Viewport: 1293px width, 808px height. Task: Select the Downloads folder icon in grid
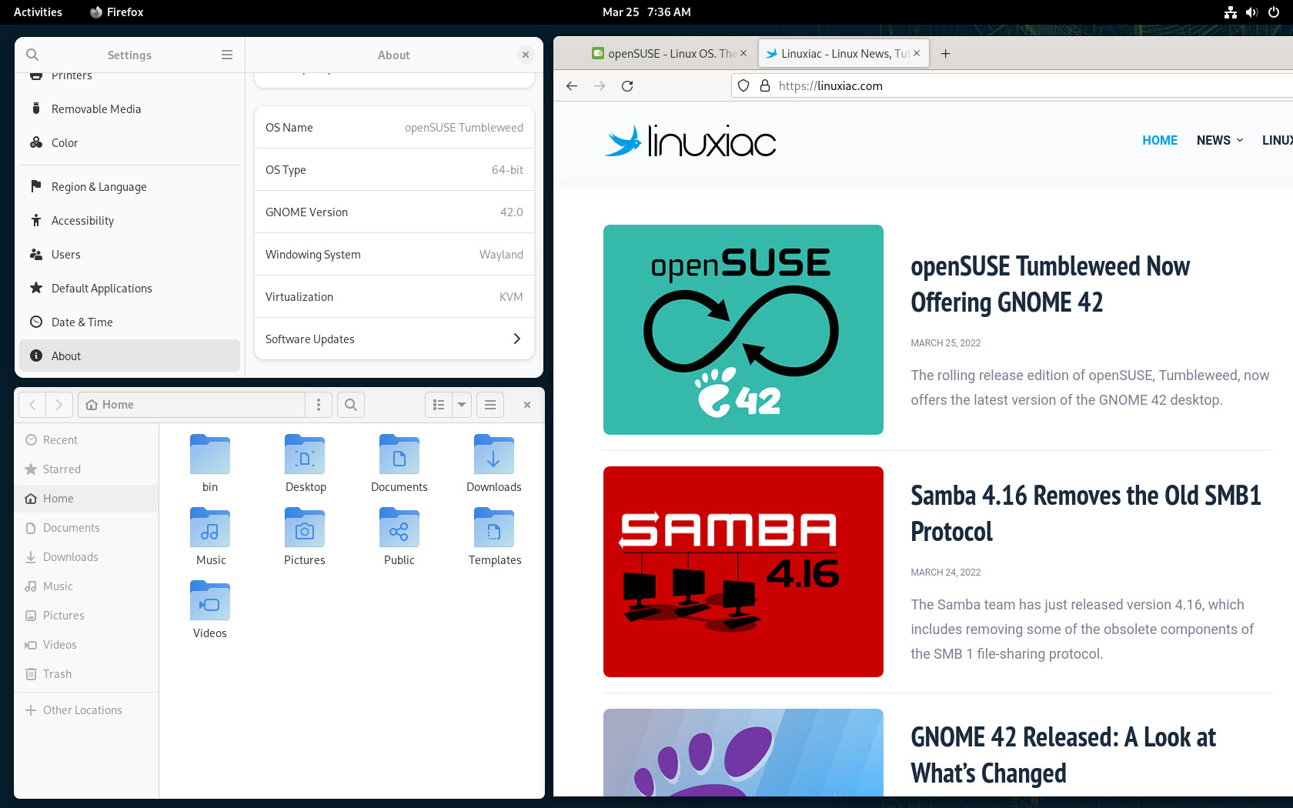[x=494, y=455]
